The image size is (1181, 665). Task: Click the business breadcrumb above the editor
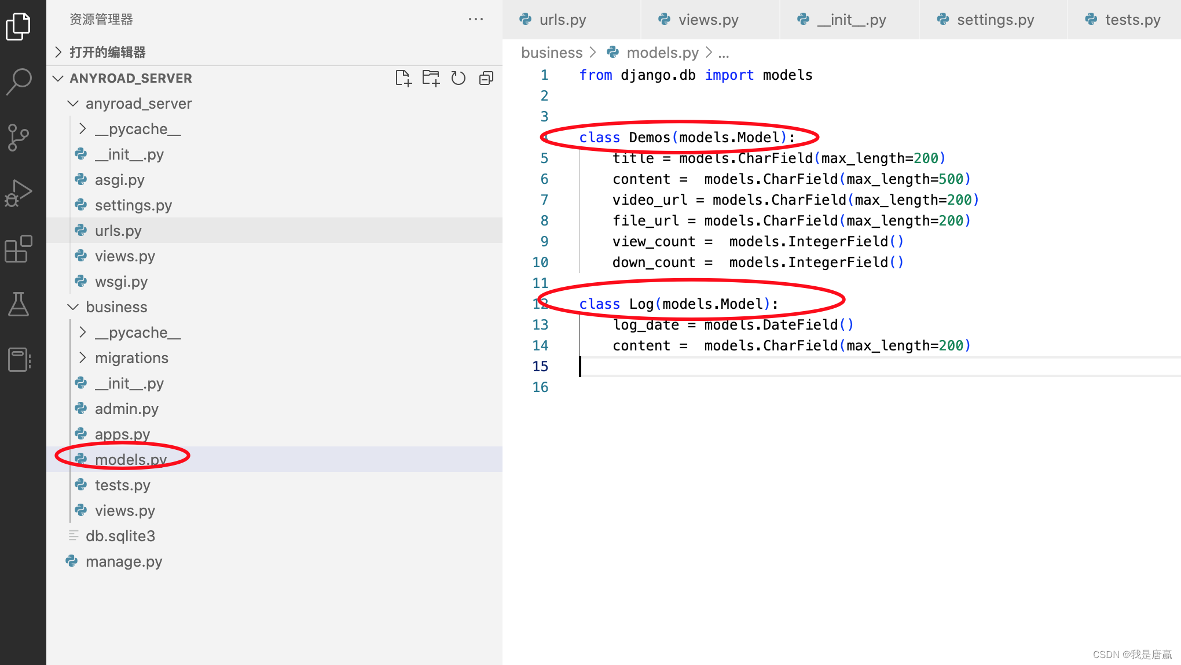pyautogui.click(x=552, y=52)
